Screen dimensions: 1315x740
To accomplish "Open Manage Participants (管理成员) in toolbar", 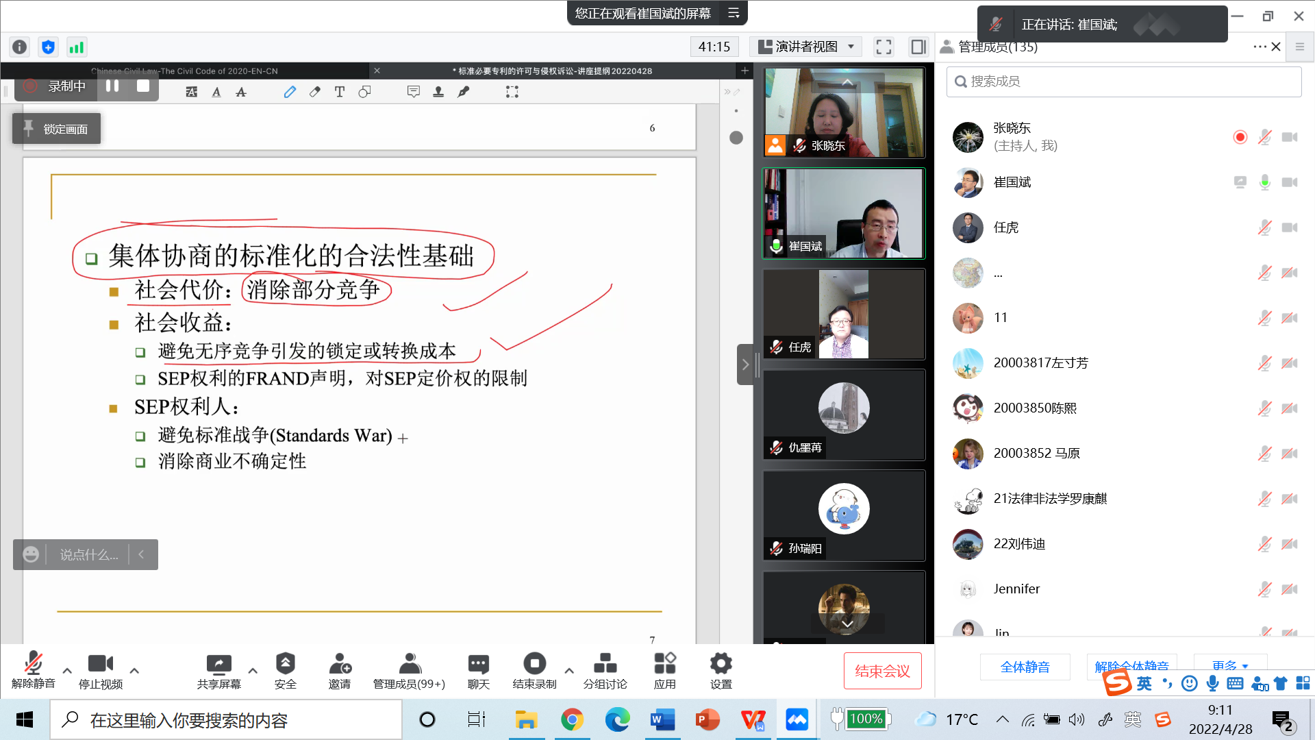I will [409, 664].
